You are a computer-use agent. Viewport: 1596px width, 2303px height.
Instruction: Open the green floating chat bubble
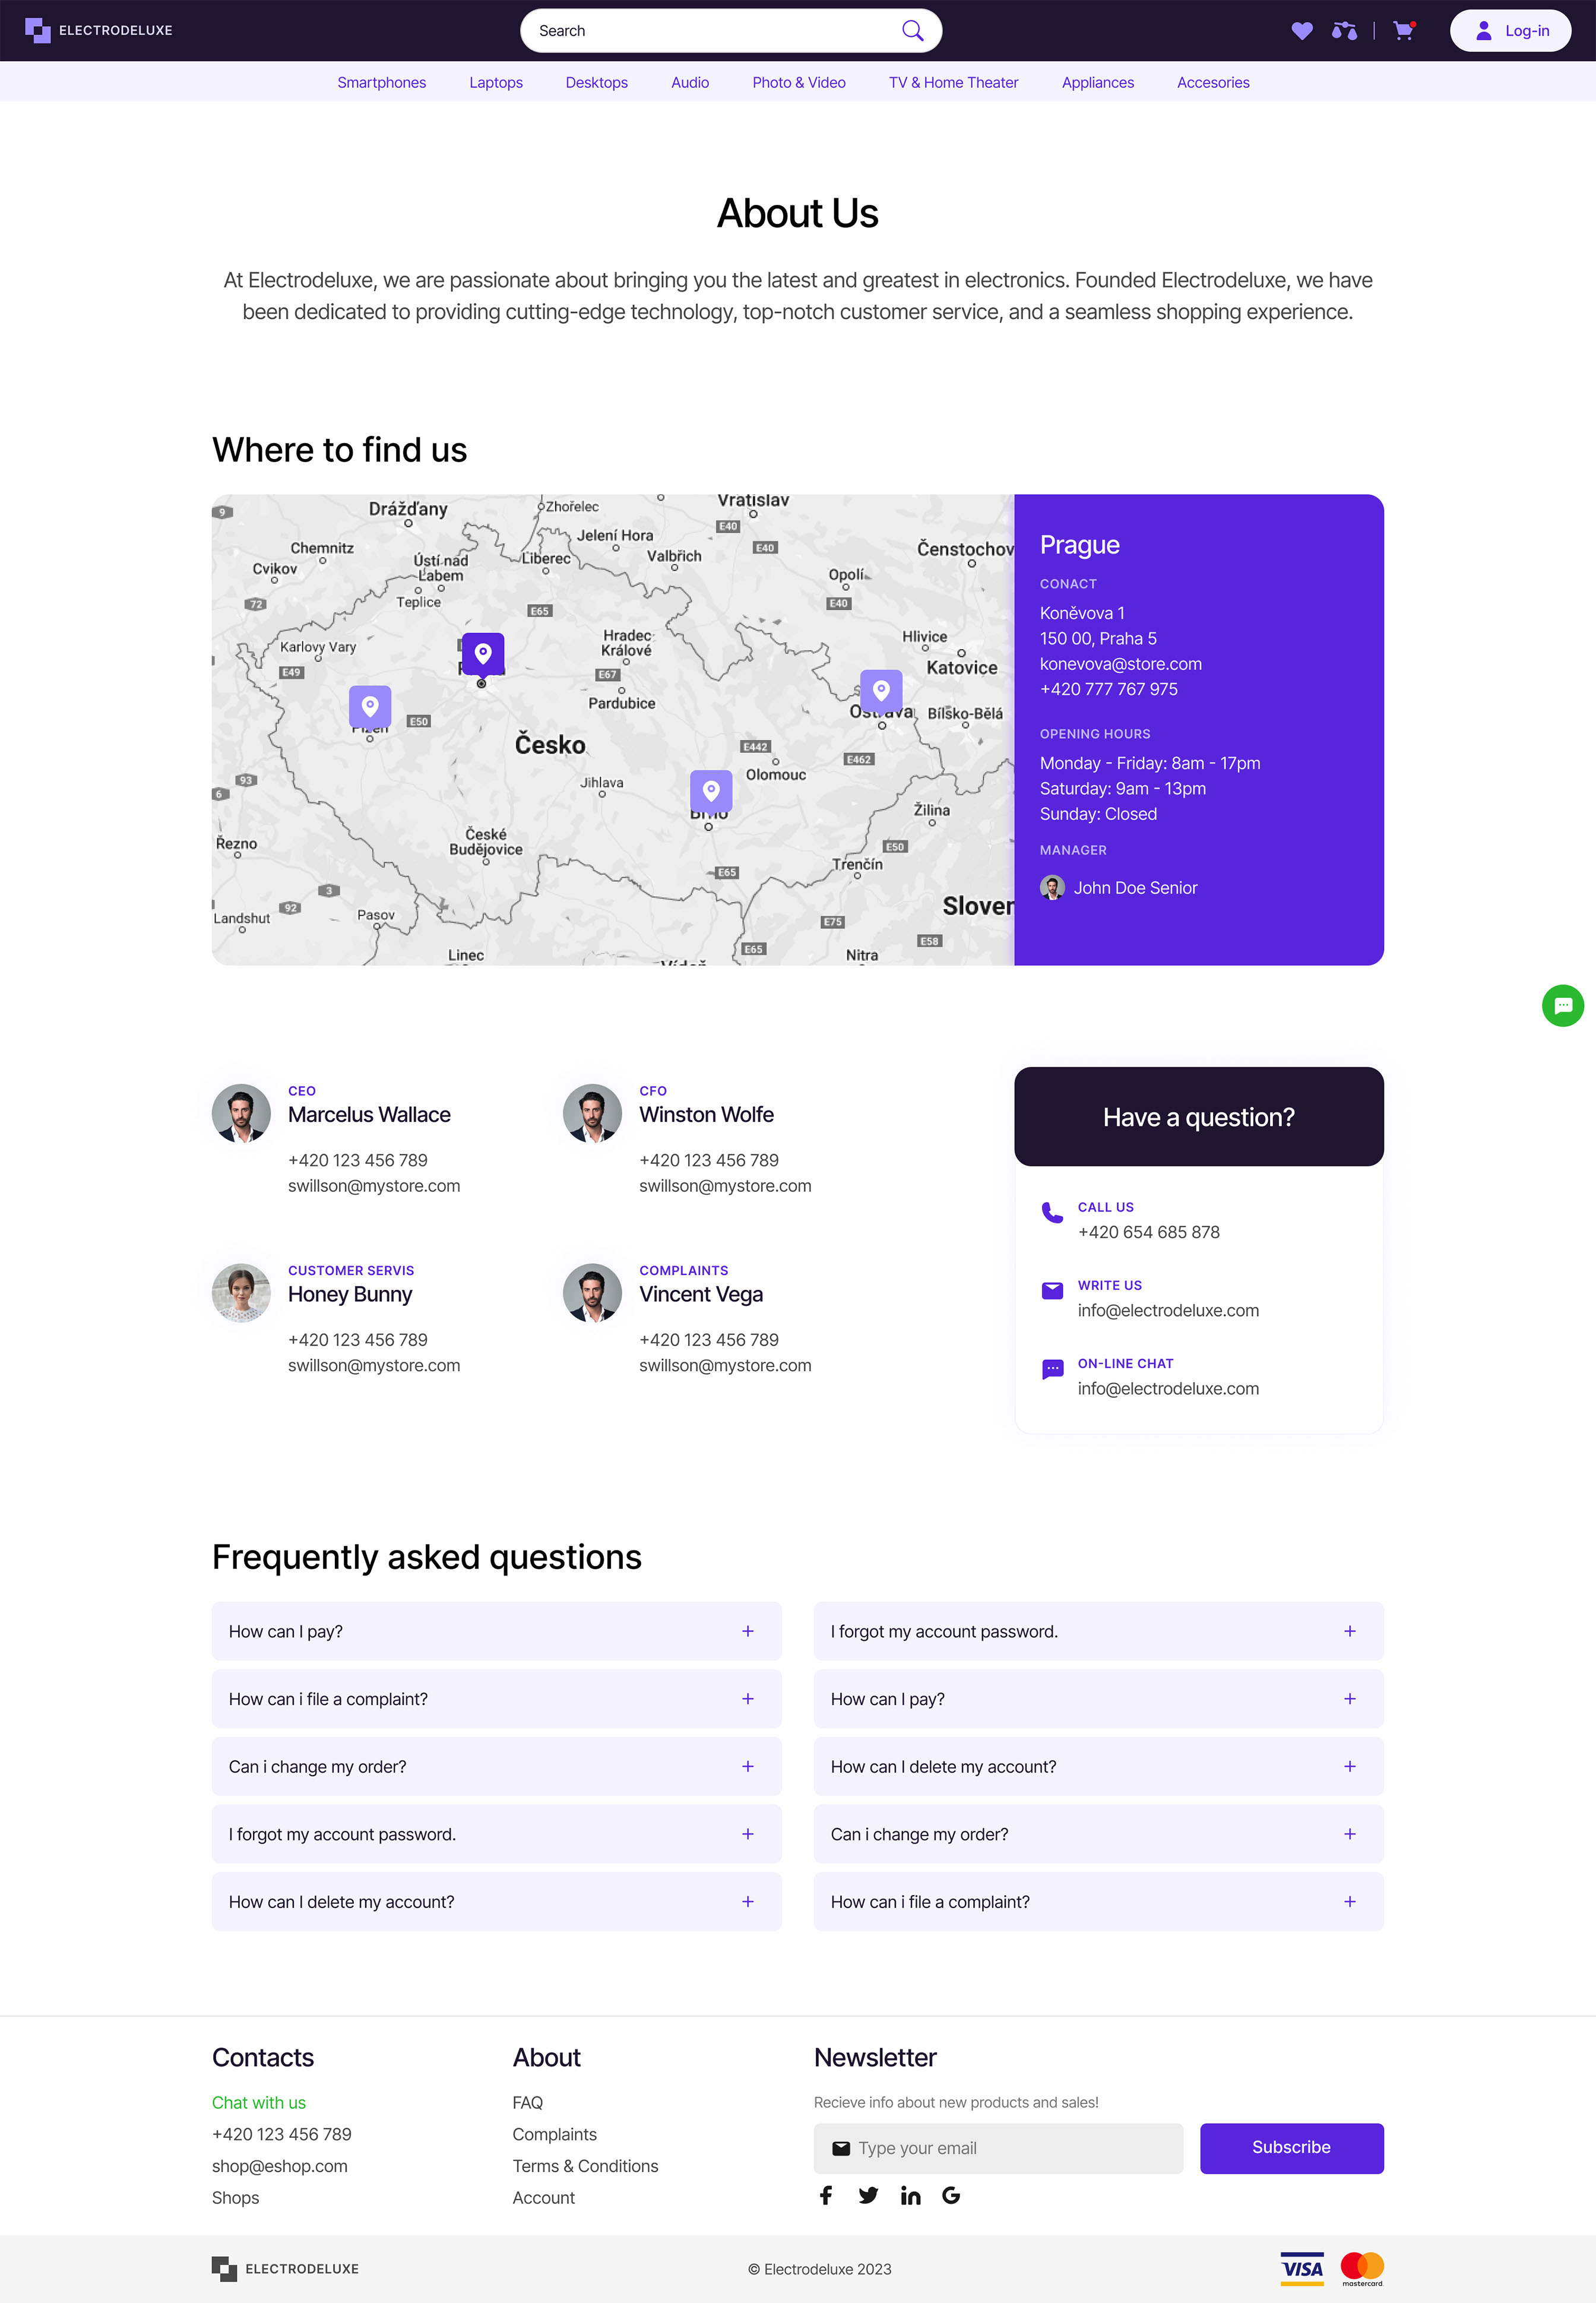coord(1562,1005)
